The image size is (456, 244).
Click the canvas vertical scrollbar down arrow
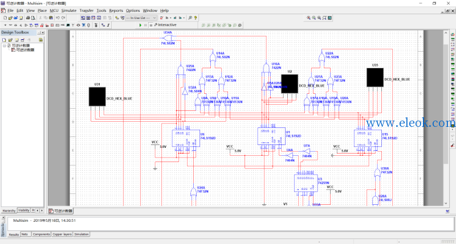(x=446, y=204)
